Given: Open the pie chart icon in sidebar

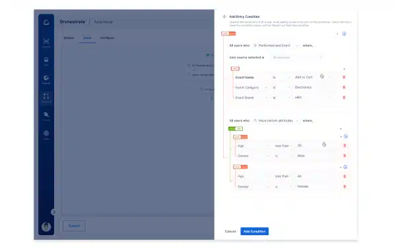Looking at the screenshot, I should (x=46, y=79).
